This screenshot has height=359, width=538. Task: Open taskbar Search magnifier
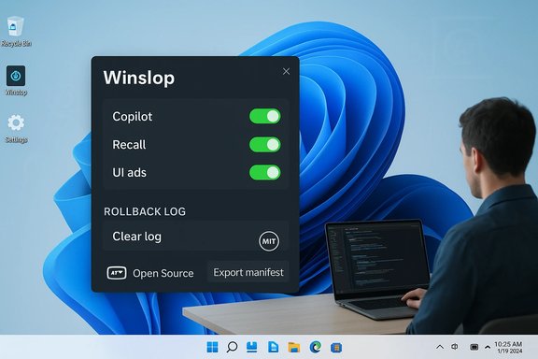coord(232,347)
